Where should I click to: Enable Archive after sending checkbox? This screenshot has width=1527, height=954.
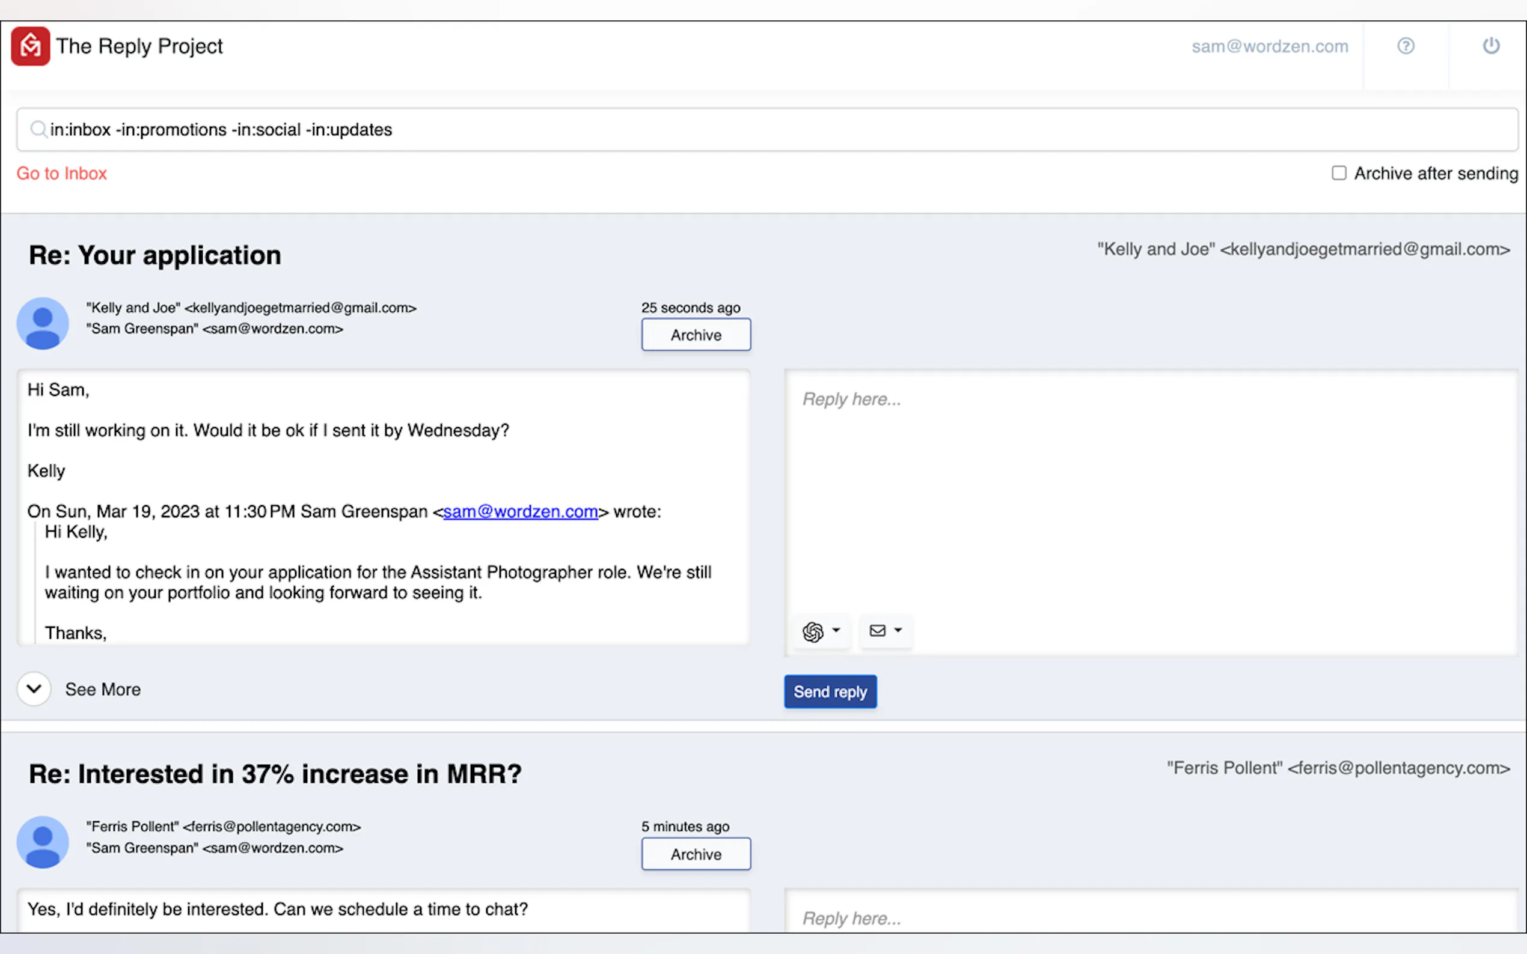click(1338, 173)
